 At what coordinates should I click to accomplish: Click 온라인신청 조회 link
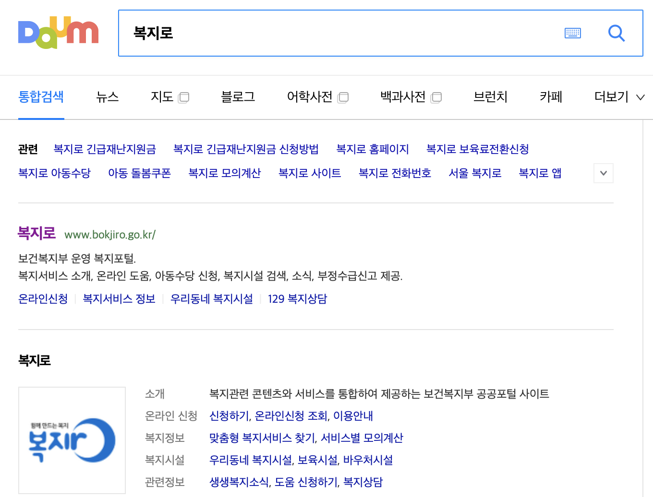291,416
